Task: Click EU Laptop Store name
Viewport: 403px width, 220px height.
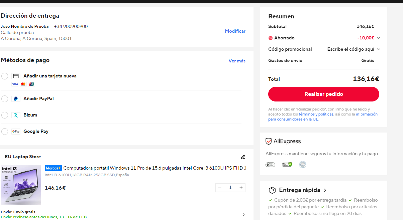Action: coord(23,157)
